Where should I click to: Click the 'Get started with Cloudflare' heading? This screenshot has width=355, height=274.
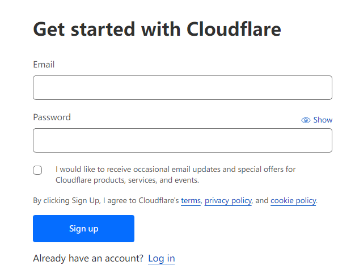(157, 29)
